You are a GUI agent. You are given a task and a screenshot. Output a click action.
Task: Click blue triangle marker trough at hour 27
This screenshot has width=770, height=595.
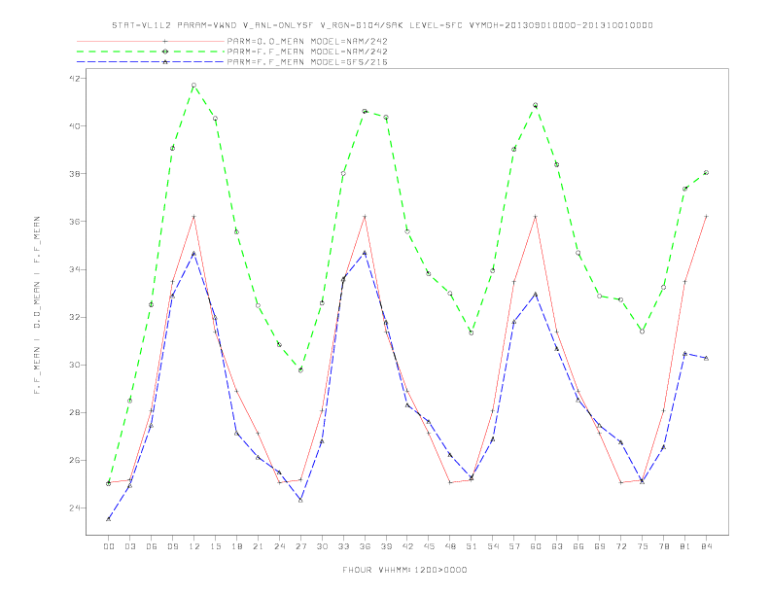click(x=300, y=501)
